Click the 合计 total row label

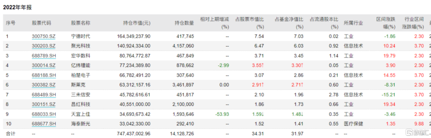[x=10, y=133]
